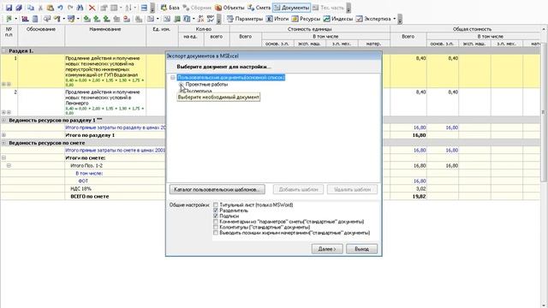Collapse the Итоги по смете group
Screen dimensions: 548x308
pyautogui.click(x=3, y=157)
